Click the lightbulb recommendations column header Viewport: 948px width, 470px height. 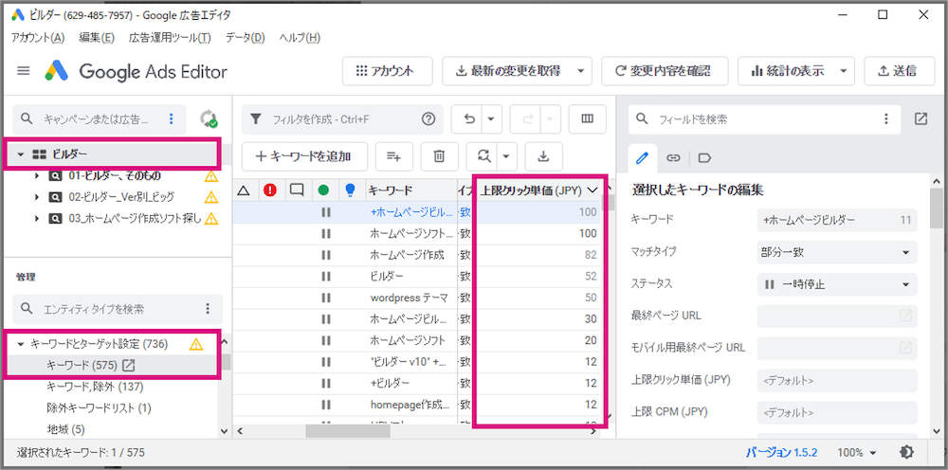(349, 190)
